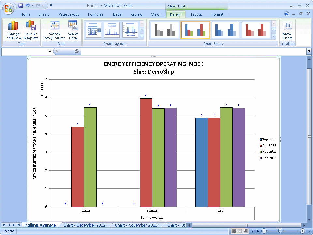313x235 pixels.
Task: Save the workbook with floppy icon
Action: (x=20, y=6)
